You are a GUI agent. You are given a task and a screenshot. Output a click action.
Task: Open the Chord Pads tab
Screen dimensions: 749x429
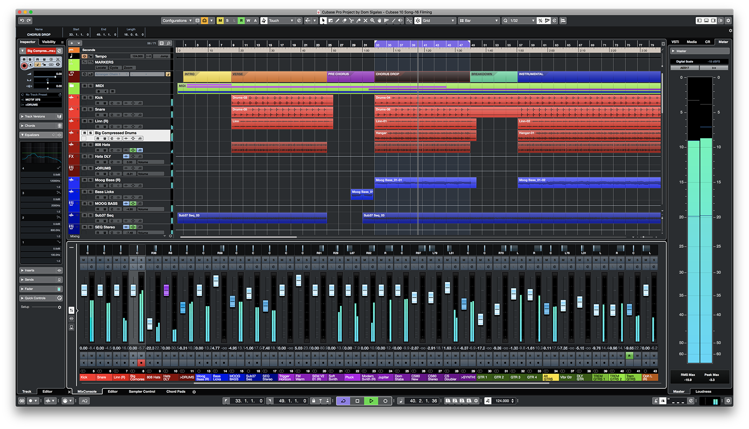pyautogui.click(x=176, y=392)
